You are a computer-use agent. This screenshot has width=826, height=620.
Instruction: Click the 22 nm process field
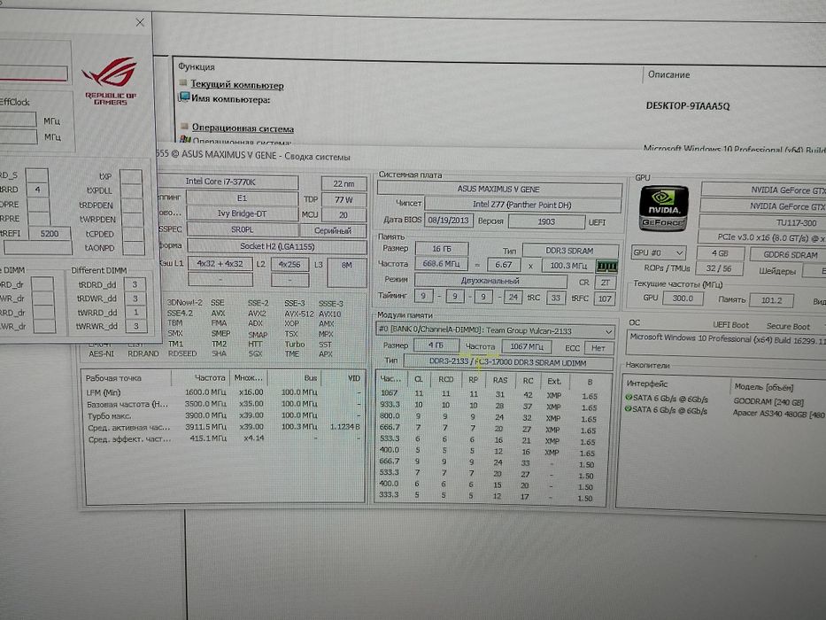coord(344,183)
